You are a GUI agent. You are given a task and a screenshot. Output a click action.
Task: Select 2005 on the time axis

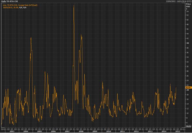(39, 131)
